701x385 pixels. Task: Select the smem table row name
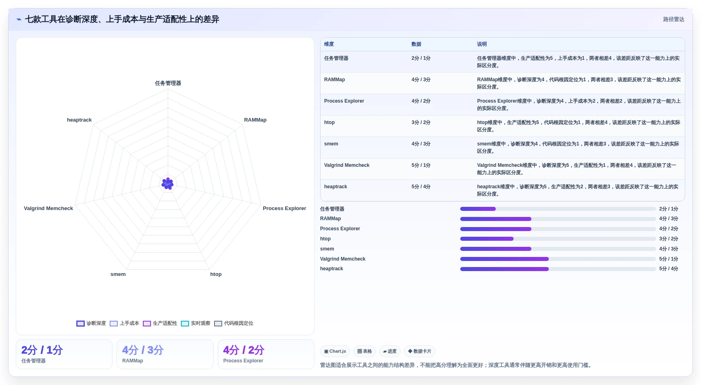pos(331,144)
